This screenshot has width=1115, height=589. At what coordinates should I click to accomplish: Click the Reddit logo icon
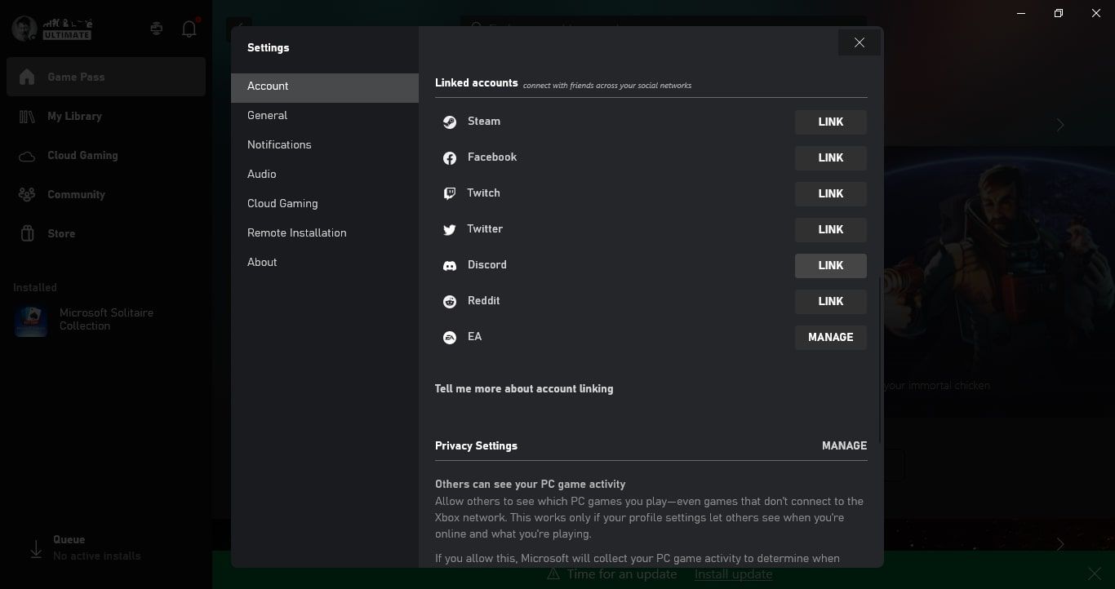click(x=450, y=302)
